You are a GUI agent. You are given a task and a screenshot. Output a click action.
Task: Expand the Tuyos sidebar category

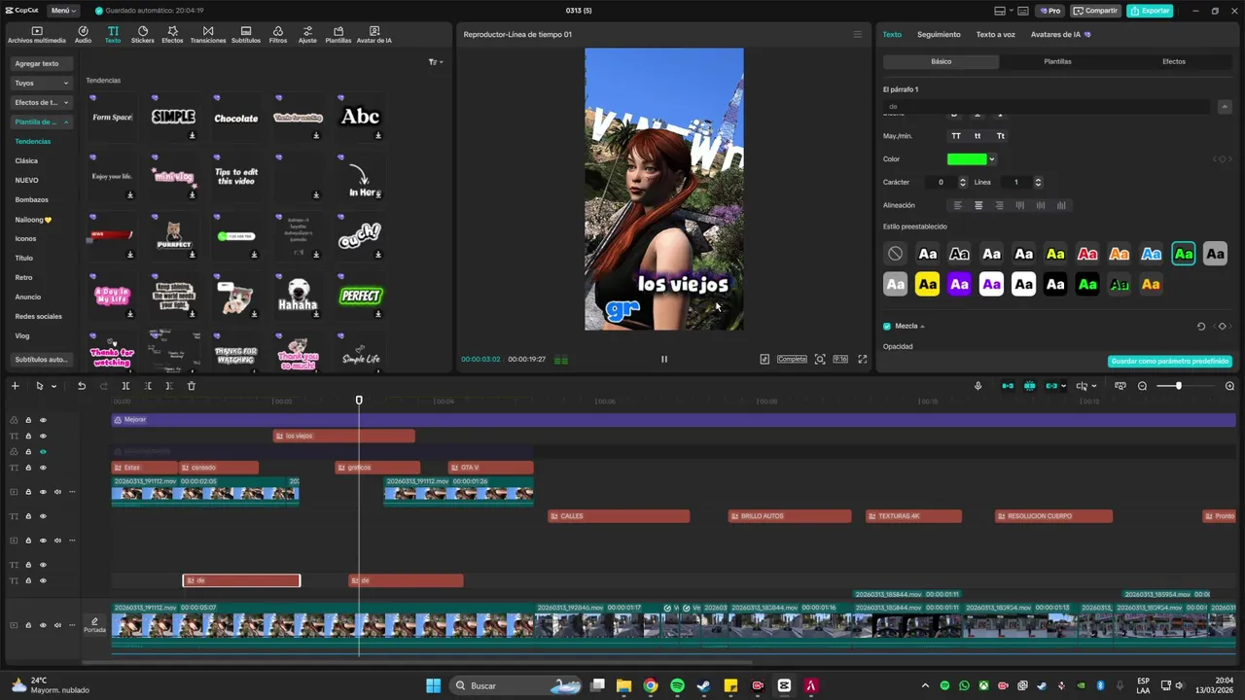pos(41,83)
